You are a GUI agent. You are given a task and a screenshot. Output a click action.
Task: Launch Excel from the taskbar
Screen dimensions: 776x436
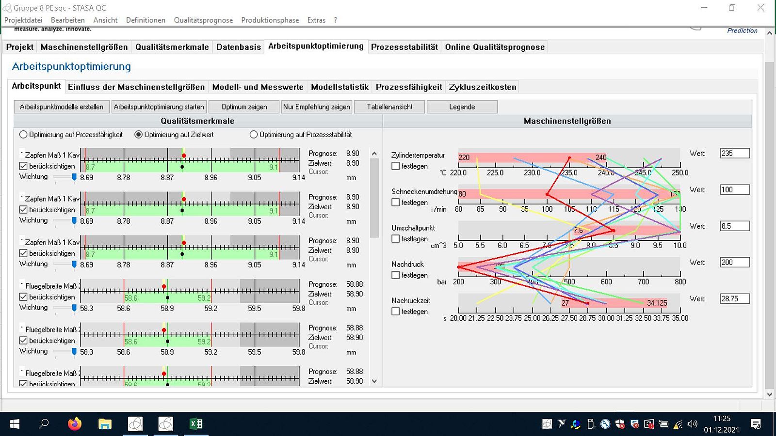(196, 424)
